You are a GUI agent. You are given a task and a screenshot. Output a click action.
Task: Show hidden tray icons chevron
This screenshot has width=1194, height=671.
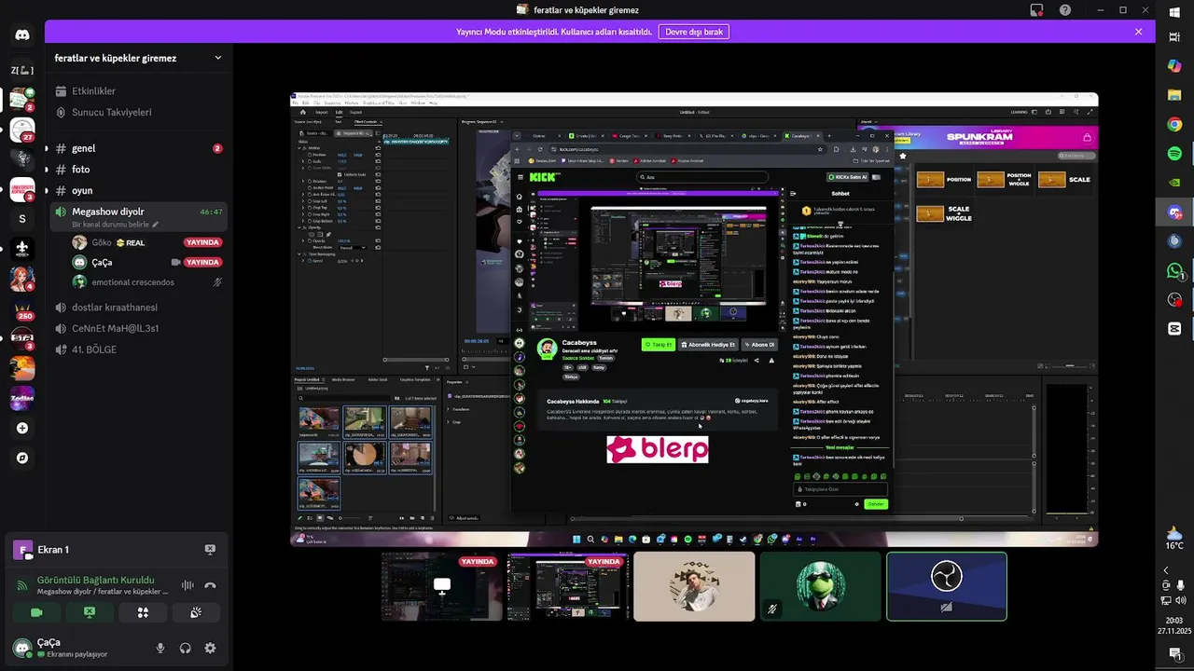[1165, 570]
